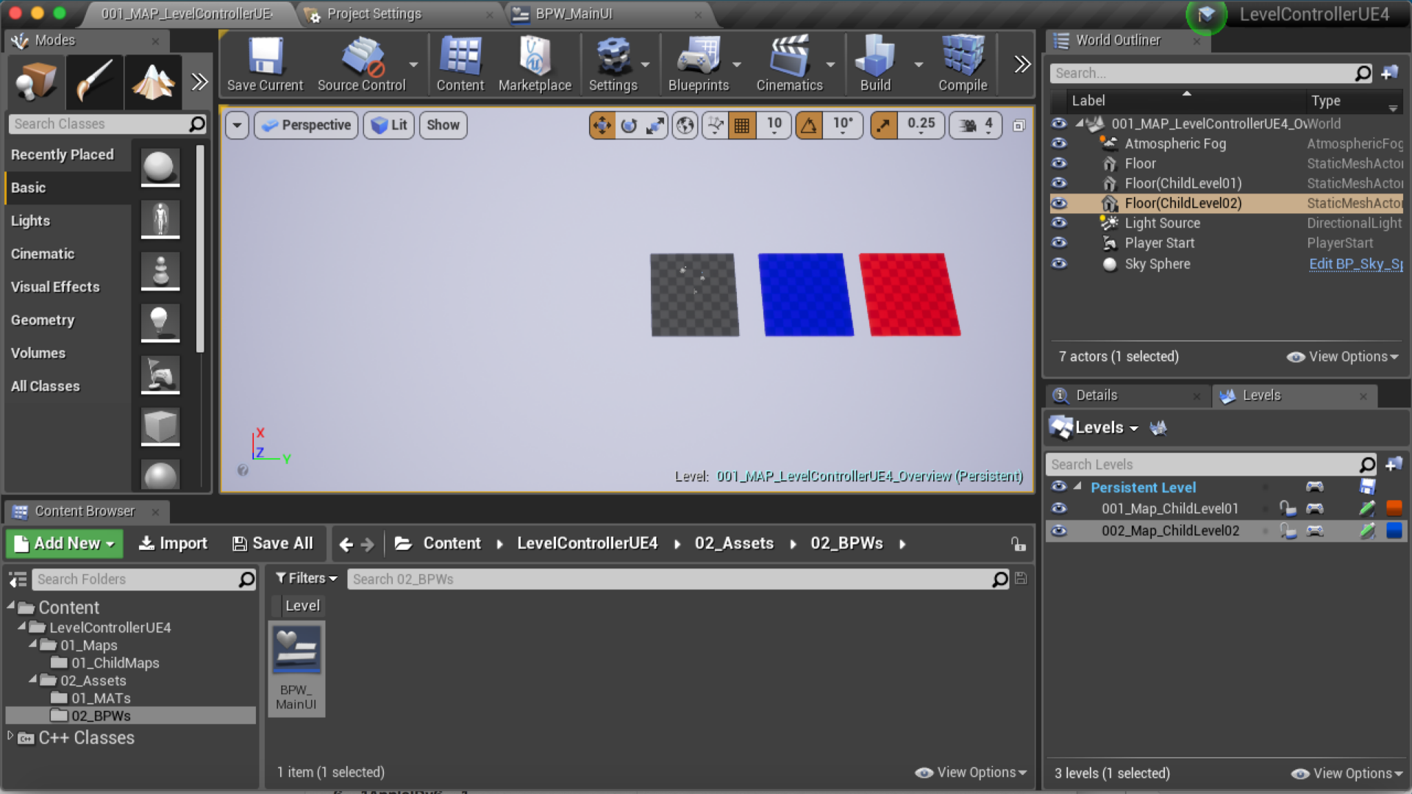Open the Blueprints dropdown arrow
Screen dimensions: 1412x794
pyautogui.click(x=737, y=65)
